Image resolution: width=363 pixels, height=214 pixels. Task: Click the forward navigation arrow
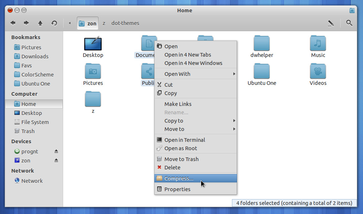point(26,23)
